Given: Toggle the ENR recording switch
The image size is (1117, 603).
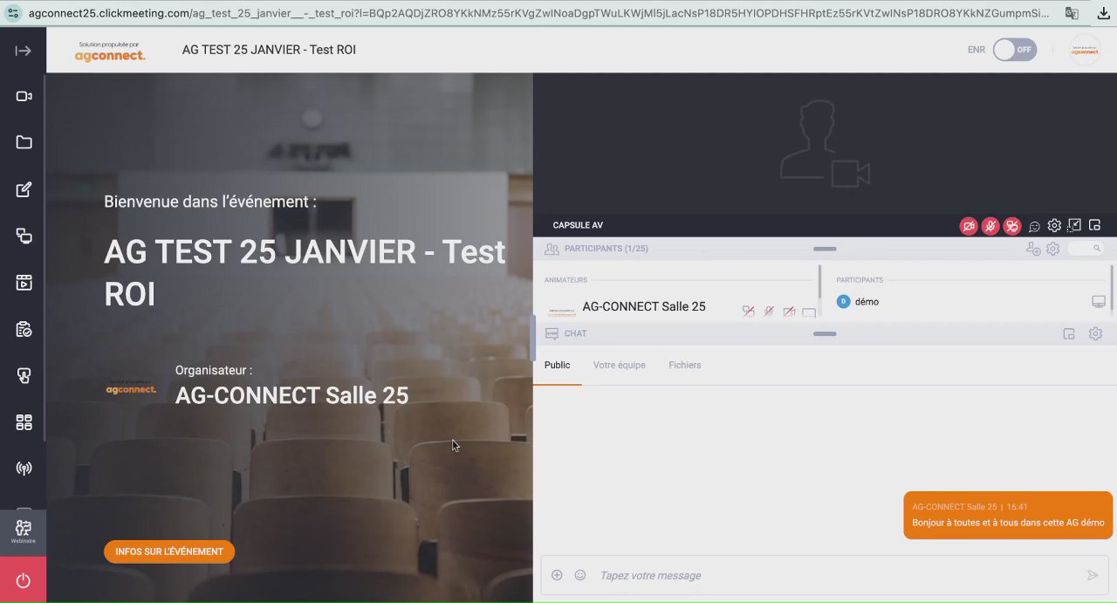Looking at the screenshot, I should tap(1015, 50).
